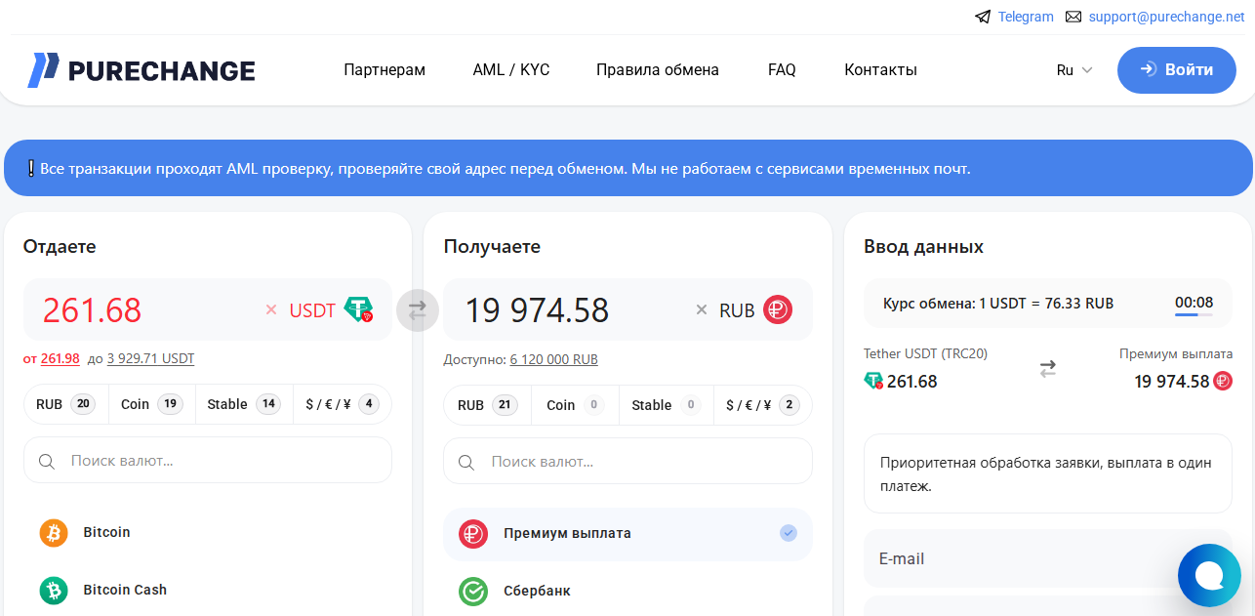The image size is (1255, 616).
Task: Filter receive currencies by RUB 21
Action: (x=487, y=405)
